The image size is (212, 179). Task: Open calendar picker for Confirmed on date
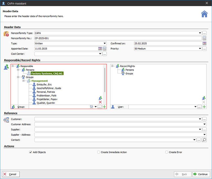(204, 43)
